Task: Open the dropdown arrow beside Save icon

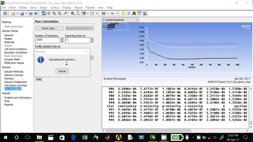Action: tap(26, 13)
